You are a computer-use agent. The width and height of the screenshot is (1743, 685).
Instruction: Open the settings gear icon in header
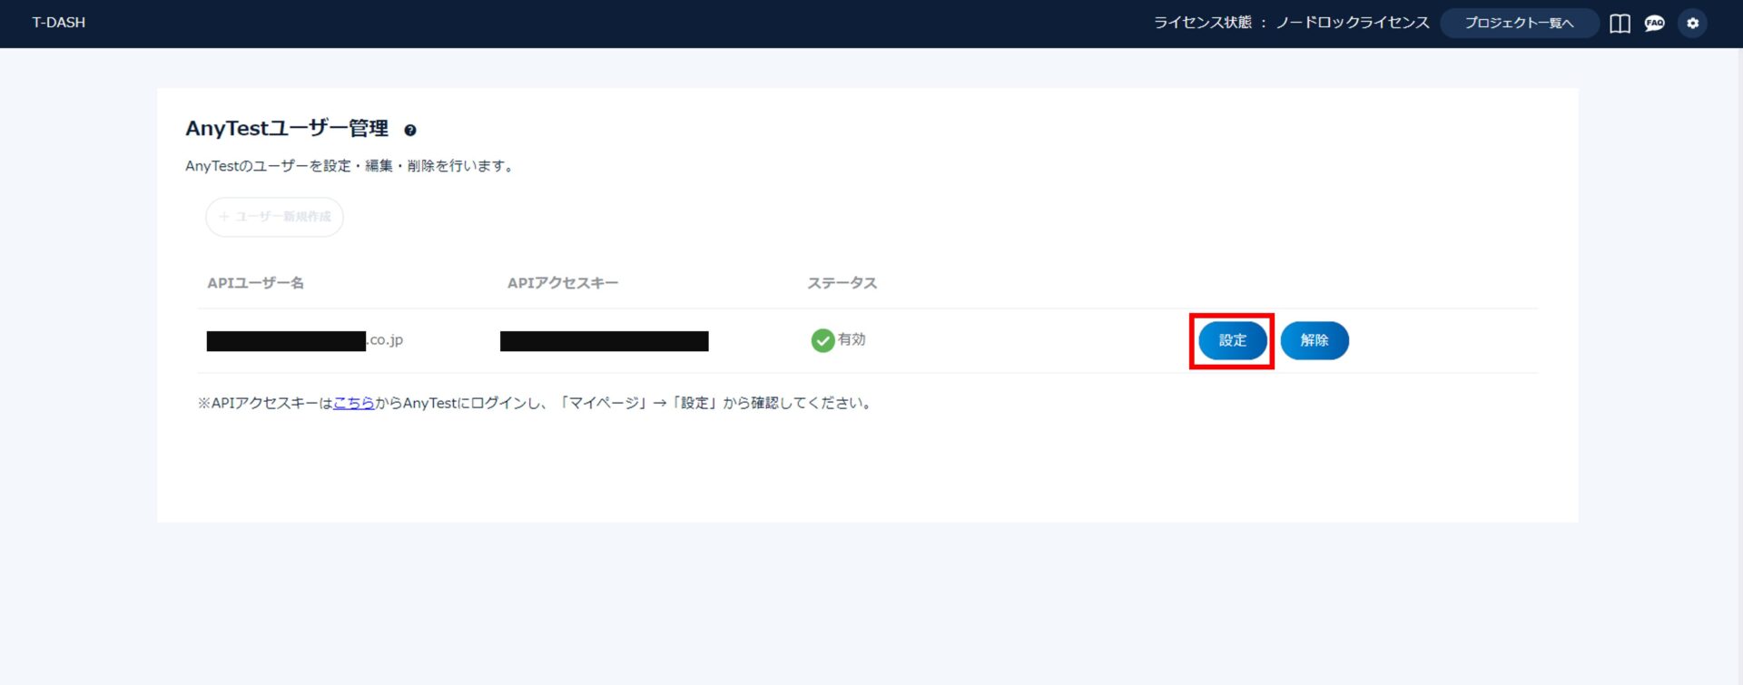1692,24
